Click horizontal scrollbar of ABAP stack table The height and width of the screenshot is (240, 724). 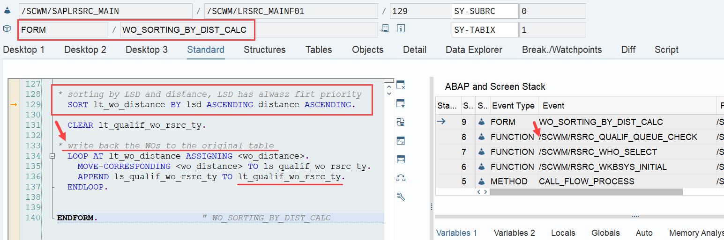(x=586, y=192)
